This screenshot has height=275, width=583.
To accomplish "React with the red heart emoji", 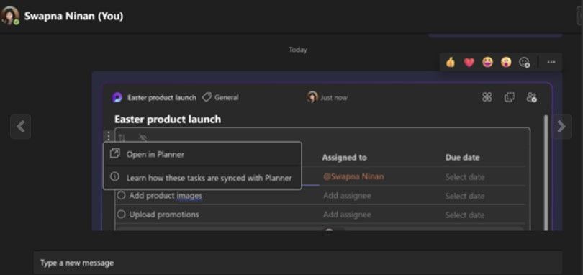I will [469, 62].
